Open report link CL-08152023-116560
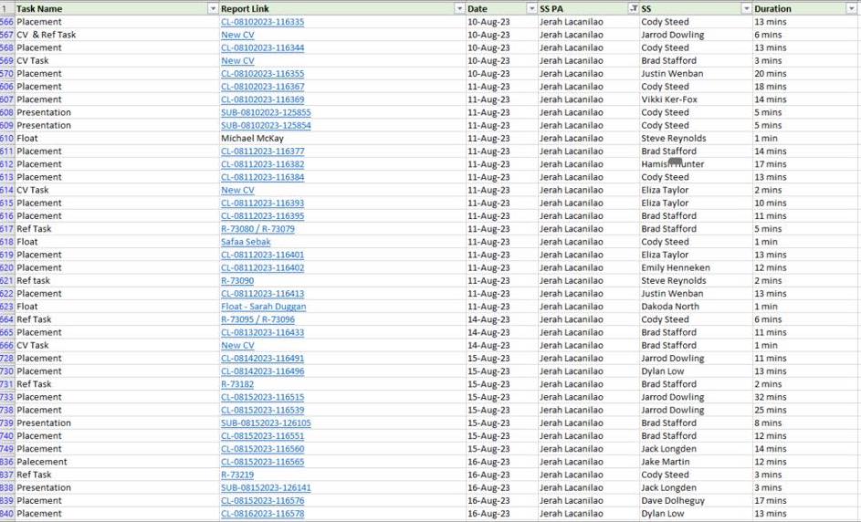The height and width of the screenshot is (522, 861). click(x=262, y=449)
